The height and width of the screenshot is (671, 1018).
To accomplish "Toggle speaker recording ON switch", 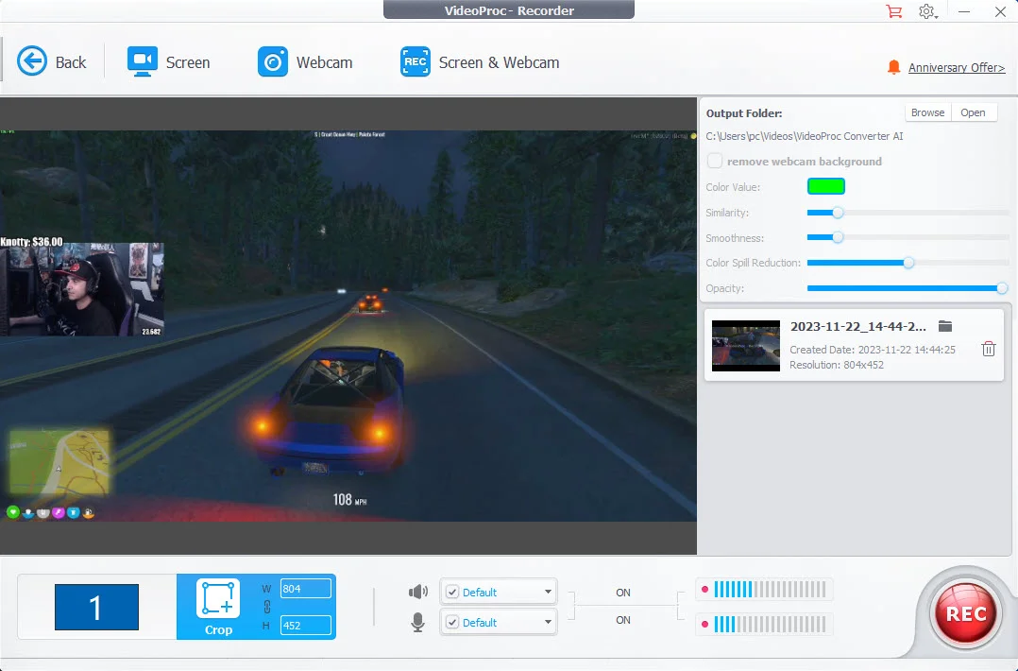I will pos(622,593).
